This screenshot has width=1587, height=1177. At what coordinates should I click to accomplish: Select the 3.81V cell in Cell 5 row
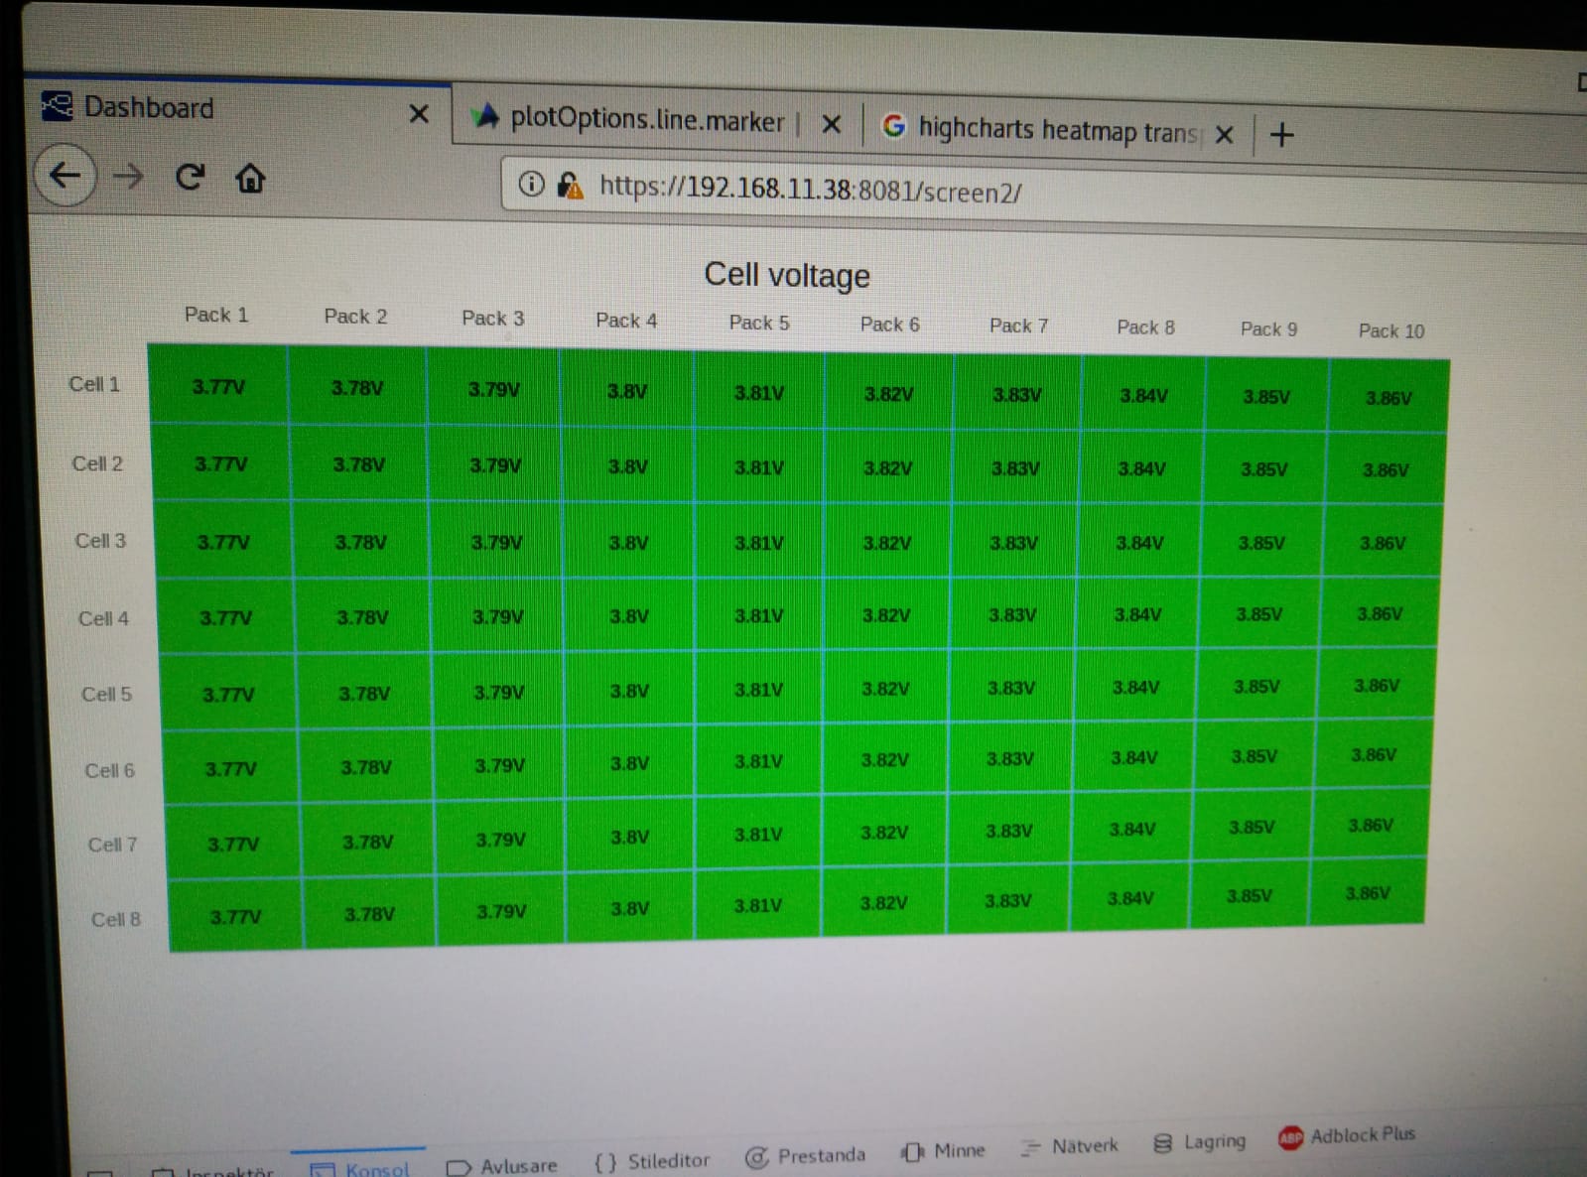(758, 689)
